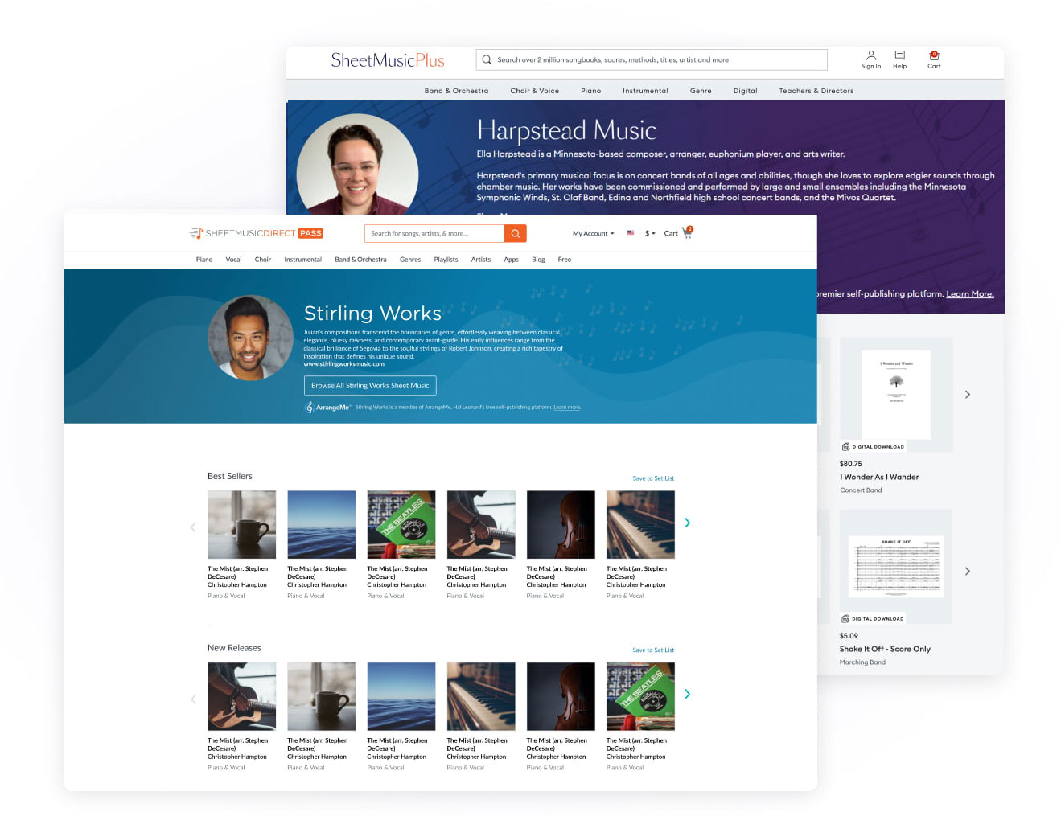Click the ArrangeMe logo icon
The image size is (1061, 816).
(x=308, y=407)
